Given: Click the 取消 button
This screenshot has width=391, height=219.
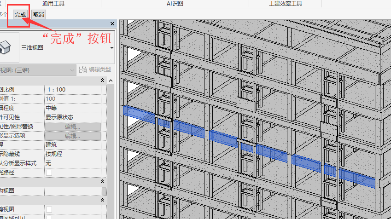Looking at the screenshot, I should [39, 14].
